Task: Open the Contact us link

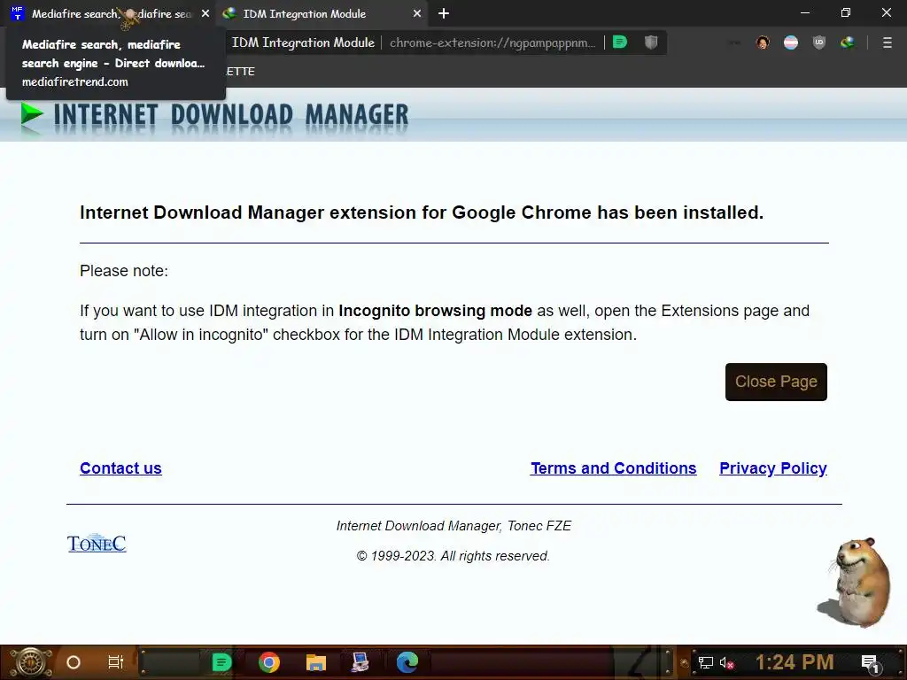Action: pyautogui.click(x=120, y=467)
